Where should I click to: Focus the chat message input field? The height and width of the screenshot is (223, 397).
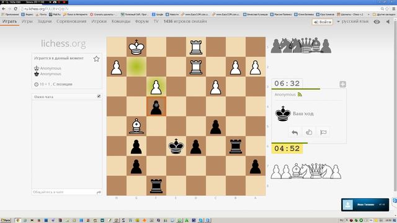pos(63,192)
